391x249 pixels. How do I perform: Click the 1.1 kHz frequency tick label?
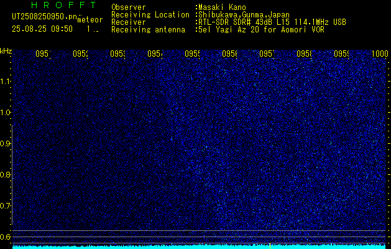pyautogui.click(x=6, y=82)
